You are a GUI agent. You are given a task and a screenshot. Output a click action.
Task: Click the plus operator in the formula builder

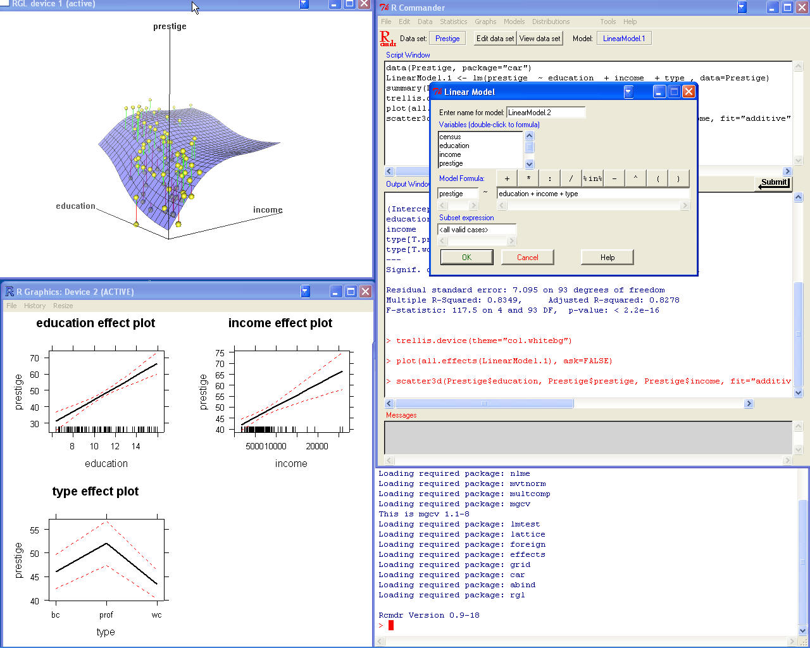(506, 178)
